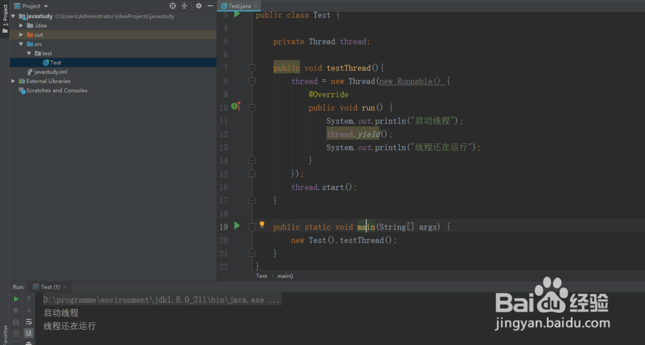
Task: Click the javastudy.iml file icon
Action: (x=30, y=72)
